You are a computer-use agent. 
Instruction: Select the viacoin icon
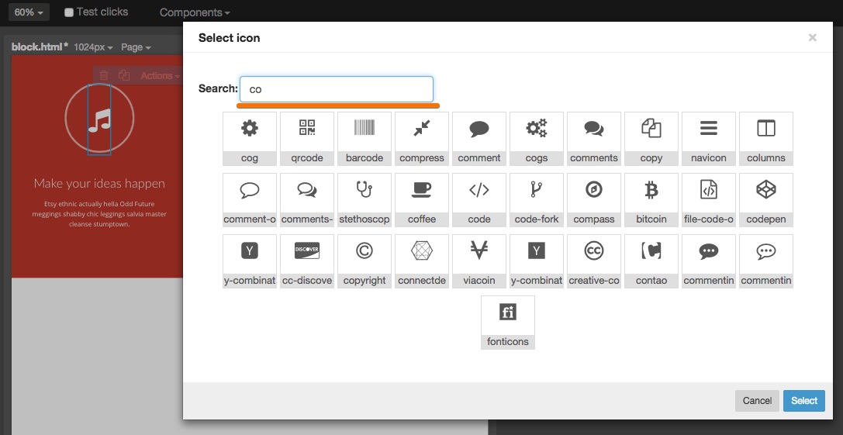479,261
